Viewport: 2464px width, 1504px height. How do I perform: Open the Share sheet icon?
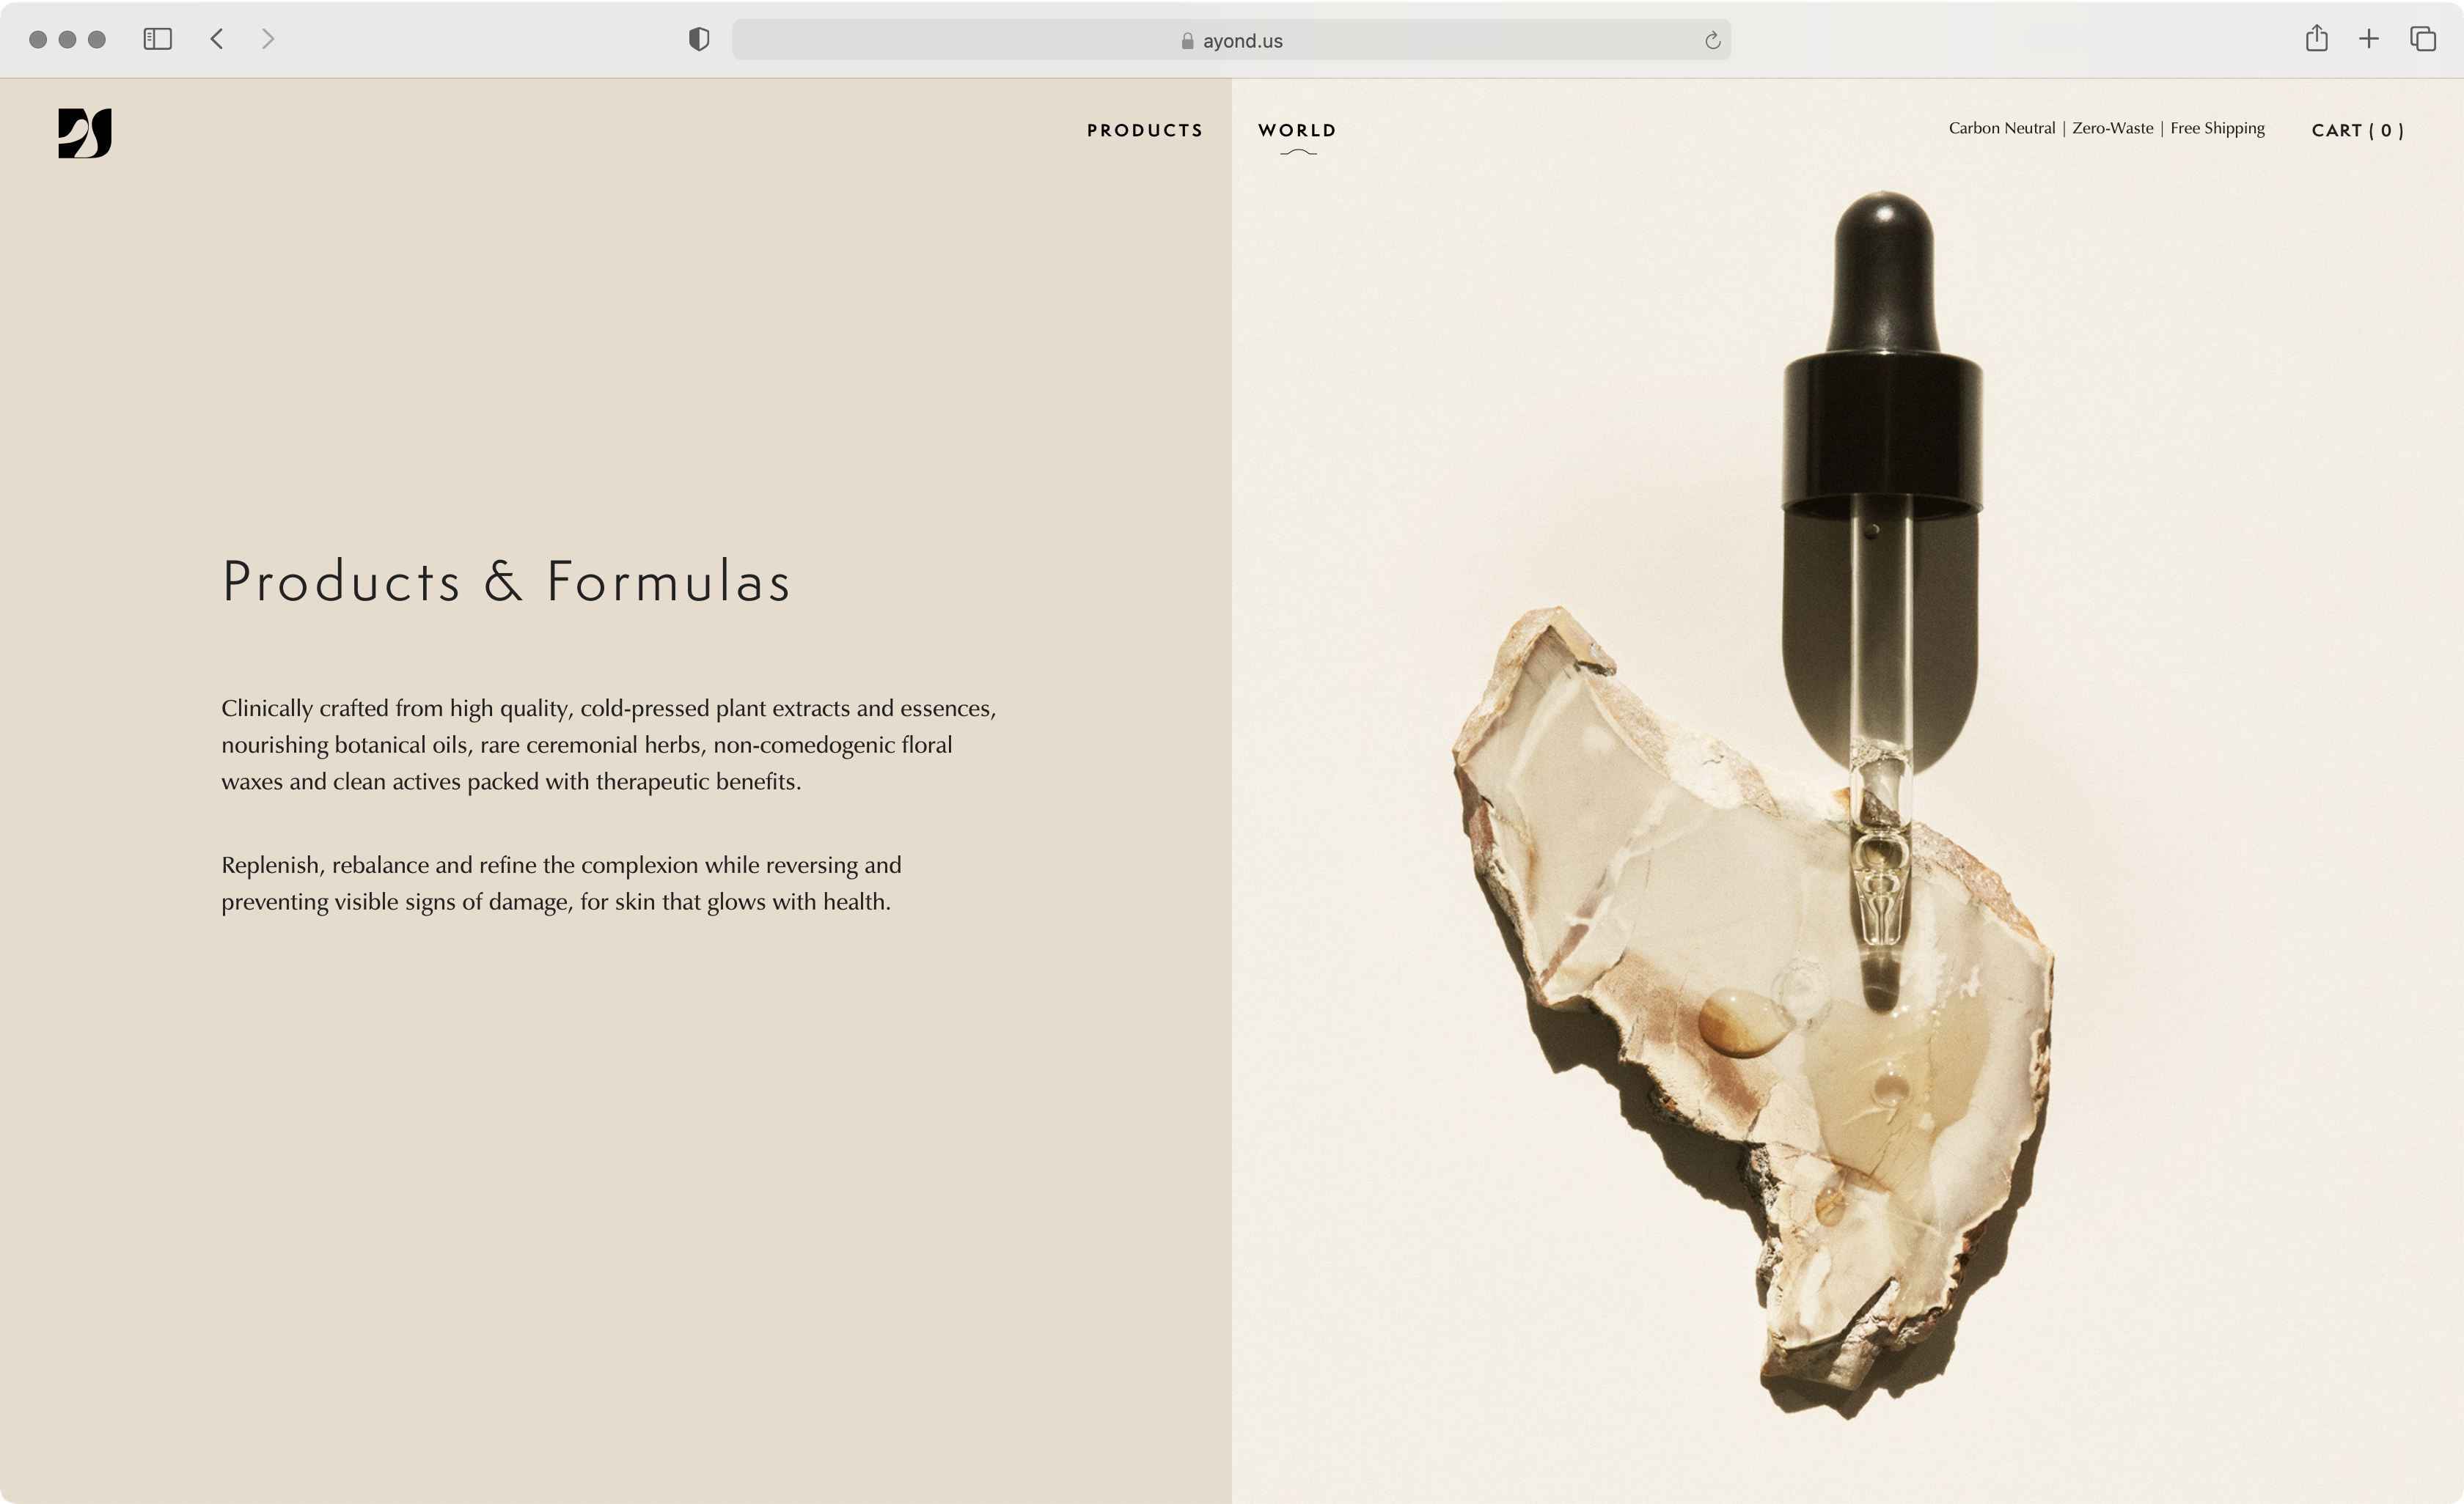click(2317, 38)
